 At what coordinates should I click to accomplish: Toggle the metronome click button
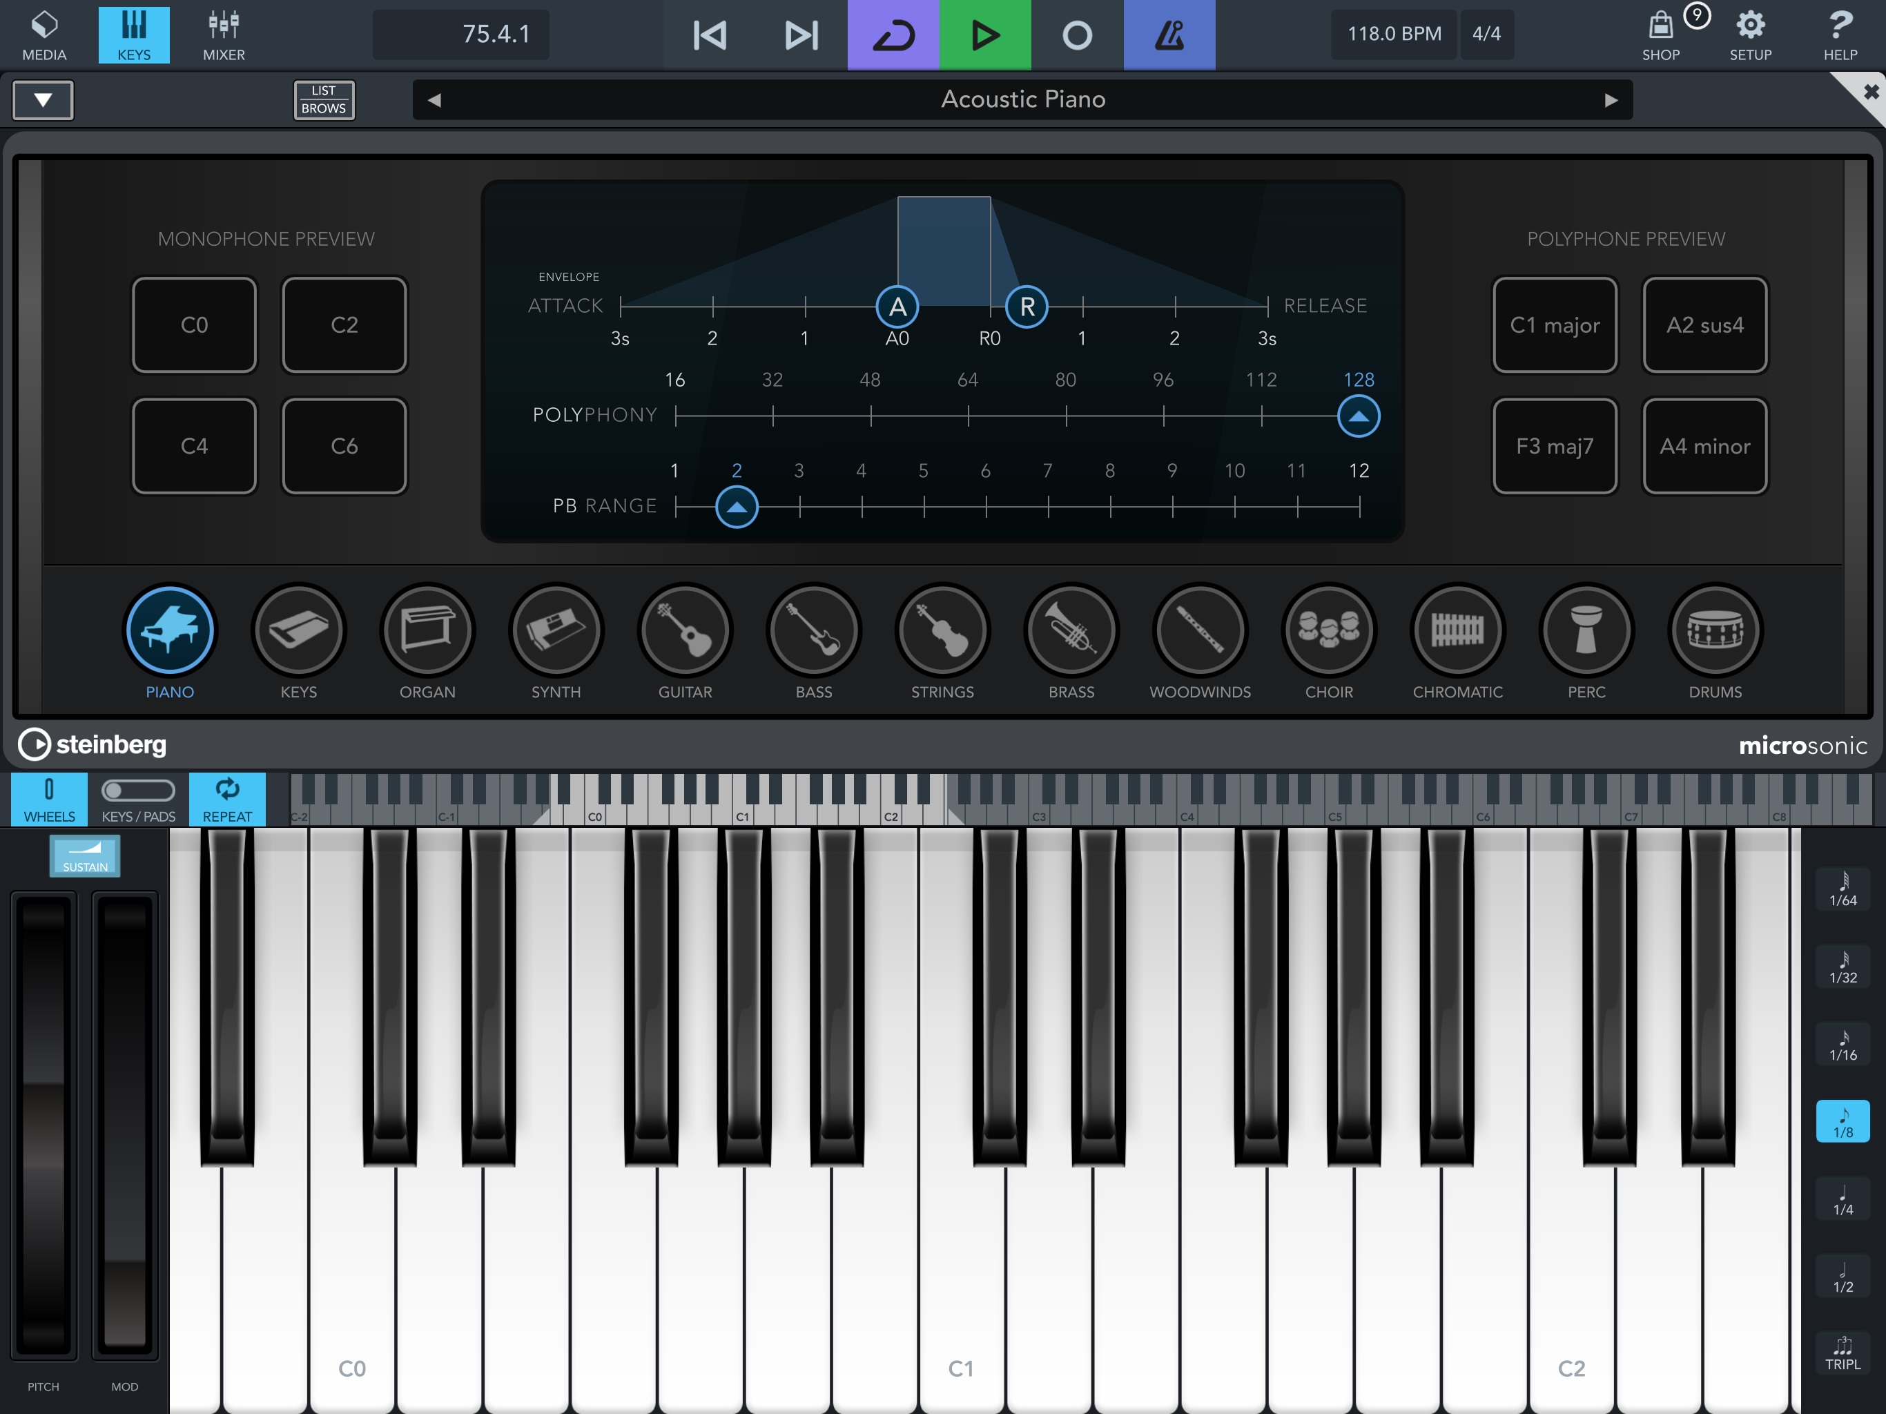coord(1169,35)
